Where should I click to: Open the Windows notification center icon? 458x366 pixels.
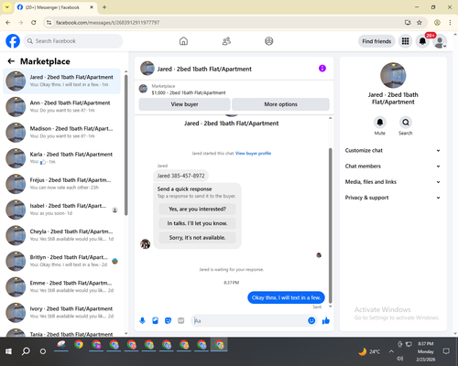(446, 351)
